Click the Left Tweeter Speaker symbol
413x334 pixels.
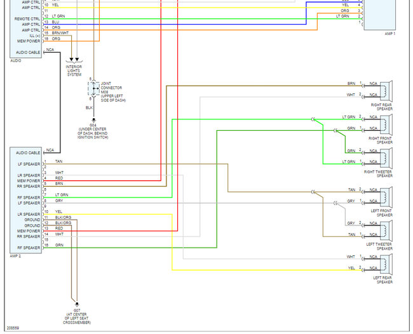point(386,230)
